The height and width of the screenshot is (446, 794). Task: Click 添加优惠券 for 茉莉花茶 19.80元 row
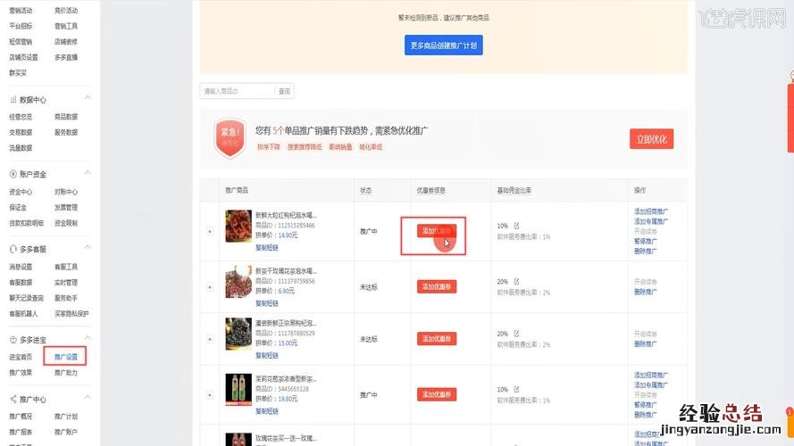437,394
